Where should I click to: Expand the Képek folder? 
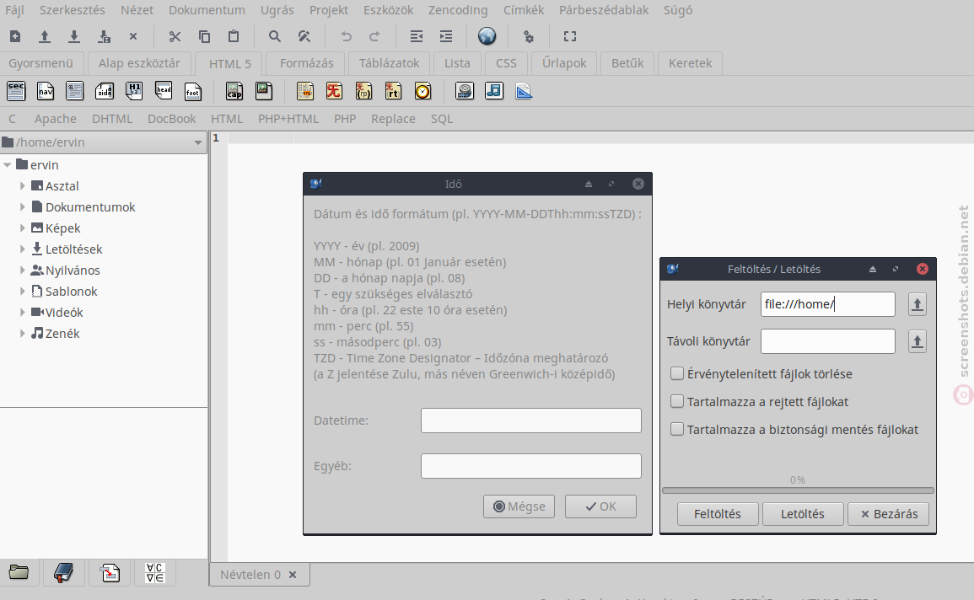[23, 228]
